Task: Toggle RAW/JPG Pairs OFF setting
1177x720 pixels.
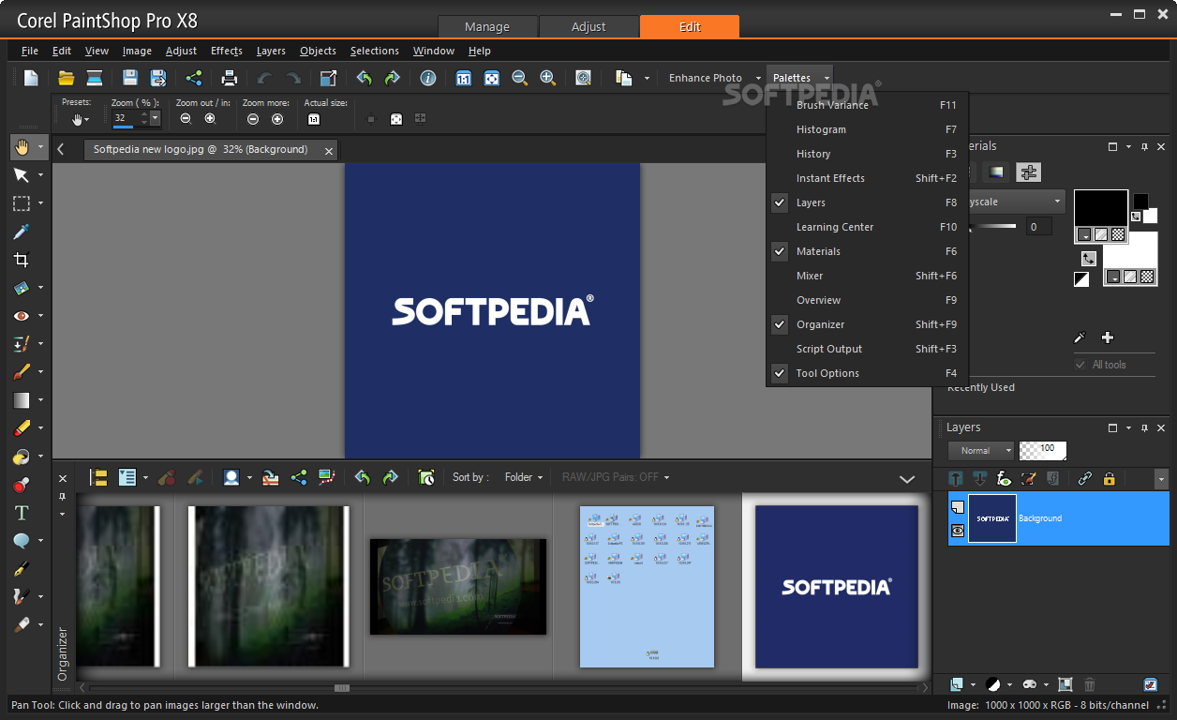Action: point(616,477)
